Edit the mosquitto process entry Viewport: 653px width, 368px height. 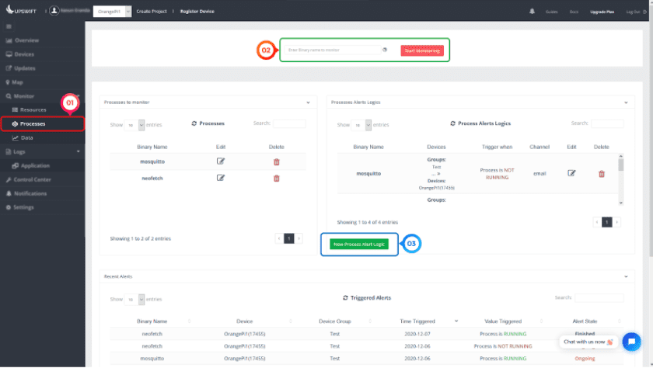click(x=221, y=161)
